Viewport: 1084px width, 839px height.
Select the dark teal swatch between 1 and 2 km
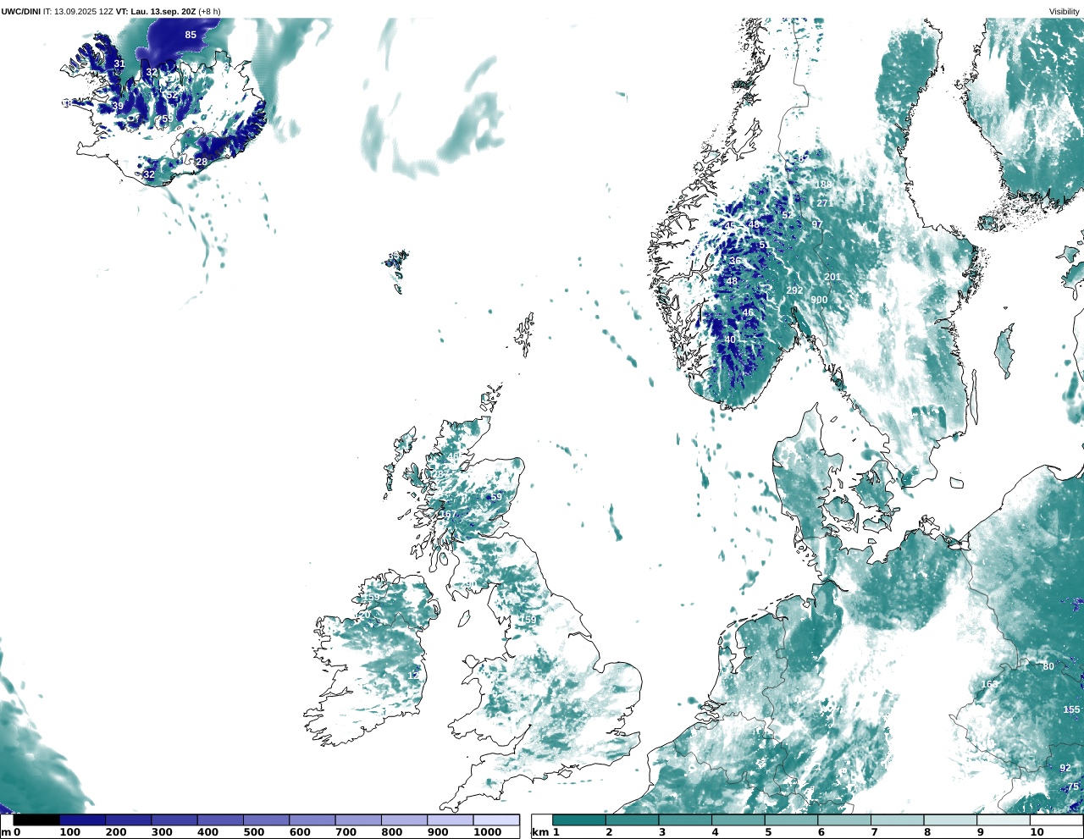click(x=579, y=820)
